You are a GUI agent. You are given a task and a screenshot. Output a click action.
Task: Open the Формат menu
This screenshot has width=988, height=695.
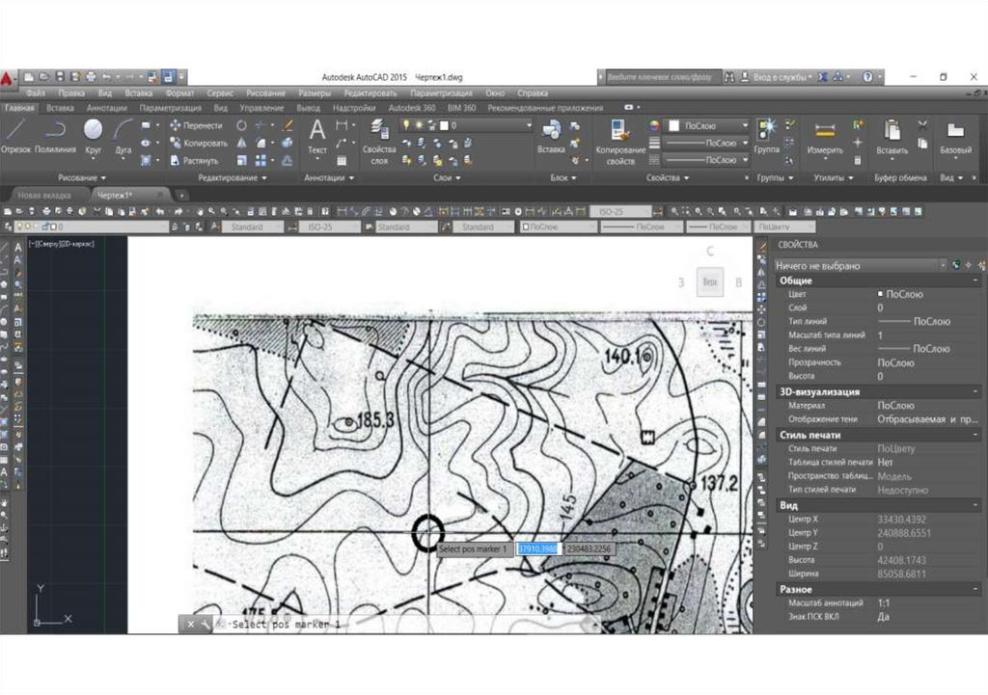pos(179,94)
